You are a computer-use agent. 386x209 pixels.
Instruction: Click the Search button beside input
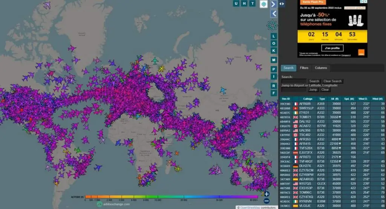pyautogui.click(x=314, y=81)
